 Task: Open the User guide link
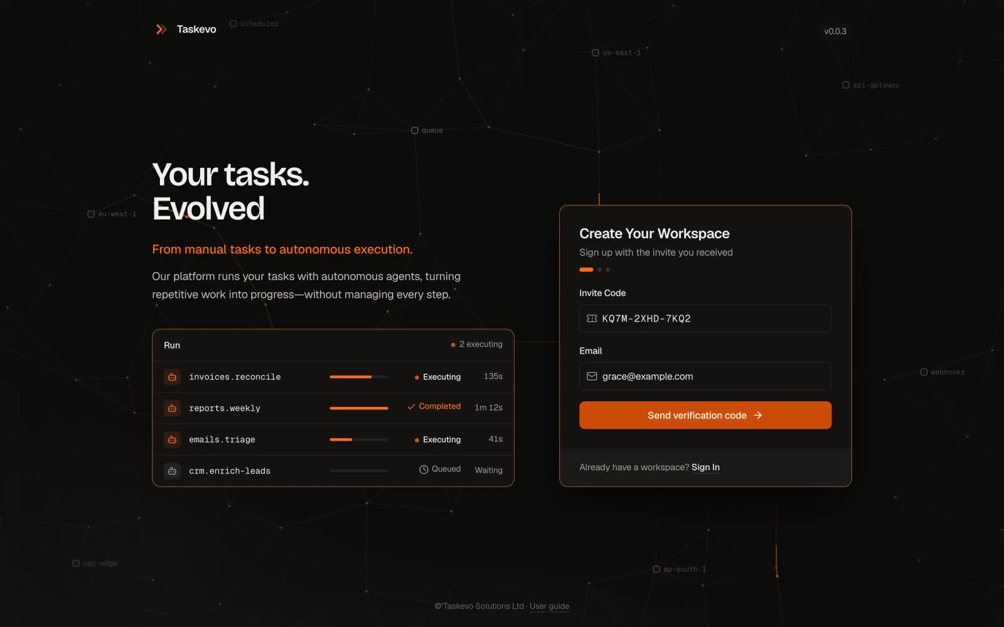tap(550, 606)
